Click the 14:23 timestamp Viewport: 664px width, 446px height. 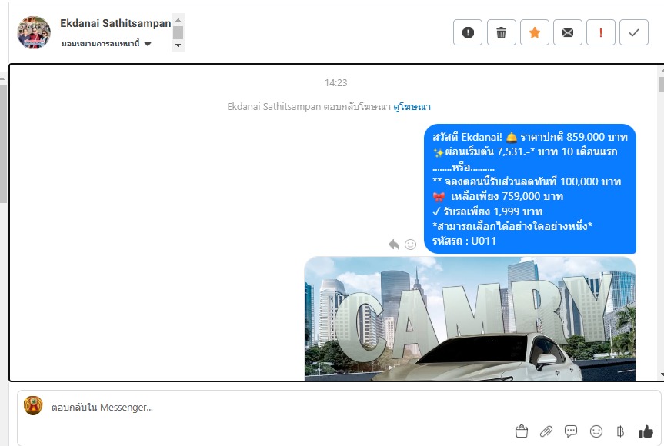tap(335, 82)
